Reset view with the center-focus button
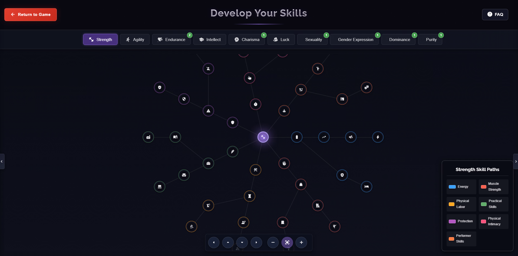This screenshot has height=256, width=518. [287, 242]
